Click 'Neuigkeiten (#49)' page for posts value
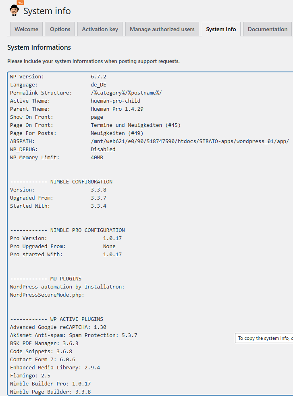Viewport: 293px width, 396px height. 117,133
